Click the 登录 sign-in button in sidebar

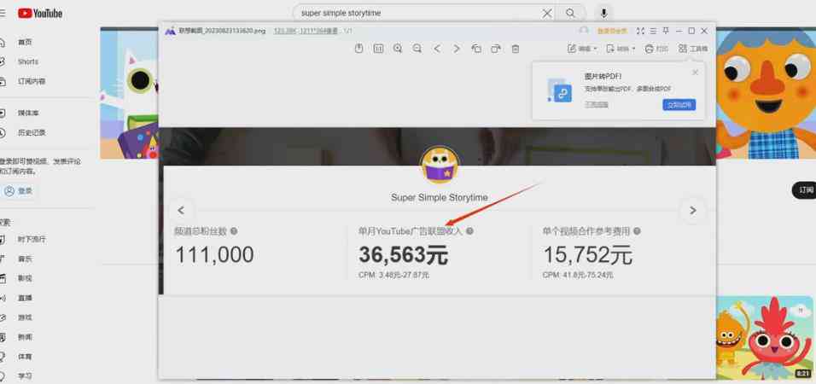click(x=19, y=191)
